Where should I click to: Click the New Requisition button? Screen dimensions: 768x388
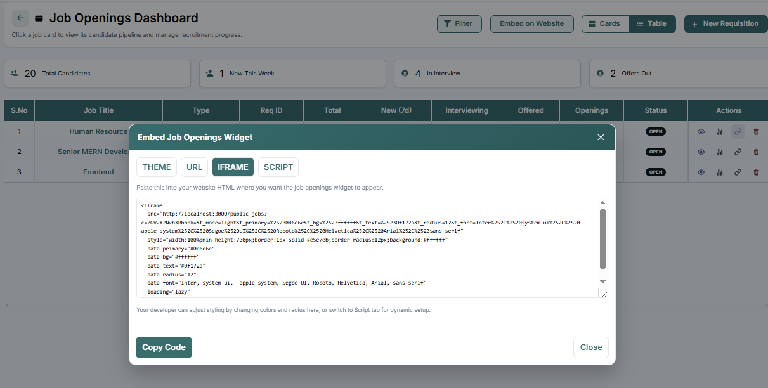pos(726,24)
